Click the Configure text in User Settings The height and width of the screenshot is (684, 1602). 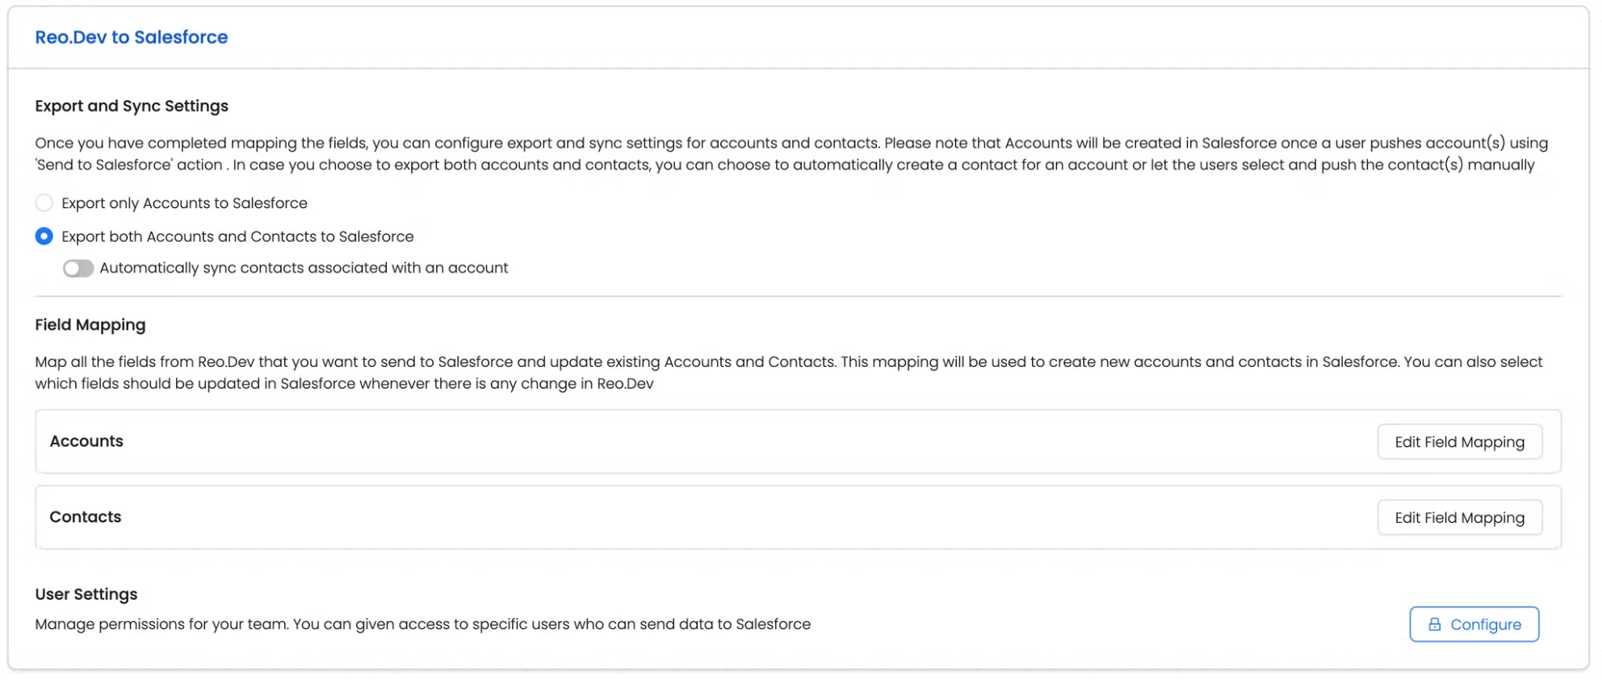coord(1485,624)
